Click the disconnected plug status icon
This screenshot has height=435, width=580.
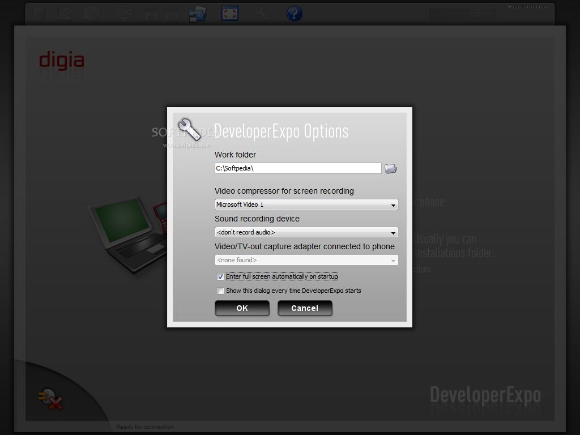click(50, 399)
